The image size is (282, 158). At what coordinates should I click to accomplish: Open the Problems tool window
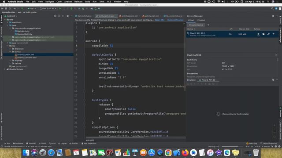point(18,144)
